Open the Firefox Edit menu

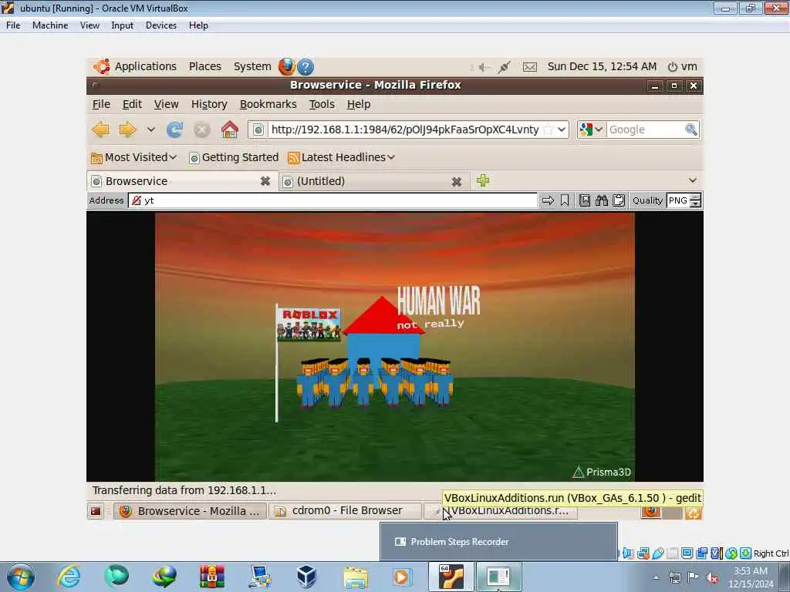point(132,104)
